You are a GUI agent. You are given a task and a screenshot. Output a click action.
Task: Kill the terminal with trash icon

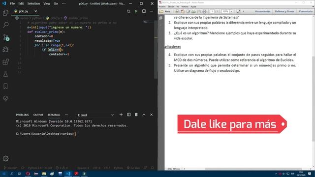click(x=136, y=115)
